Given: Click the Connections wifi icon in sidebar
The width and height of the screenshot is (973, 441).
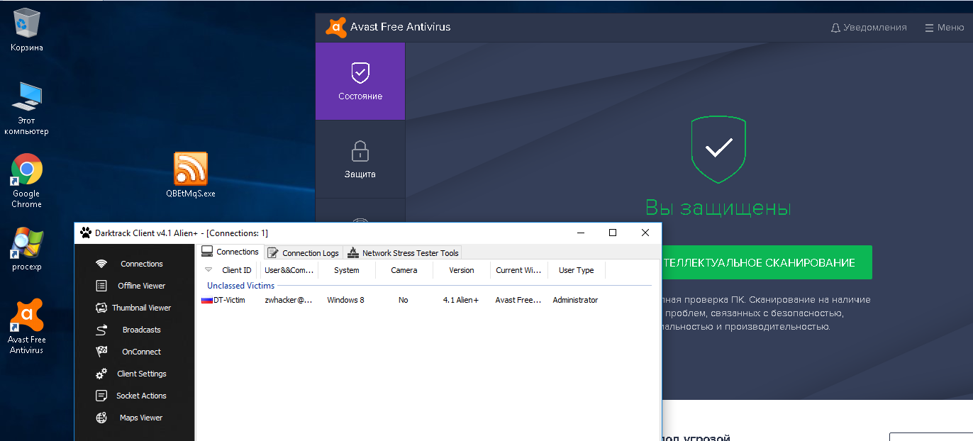Looking at the screenshot, I should (x=101, y=264).
